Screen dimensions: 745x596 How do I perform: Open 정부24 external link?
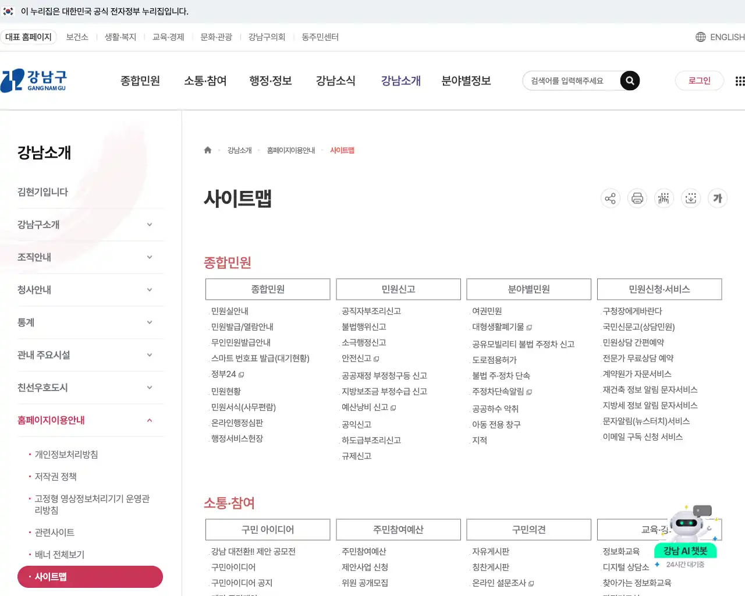tap(228, 374)
